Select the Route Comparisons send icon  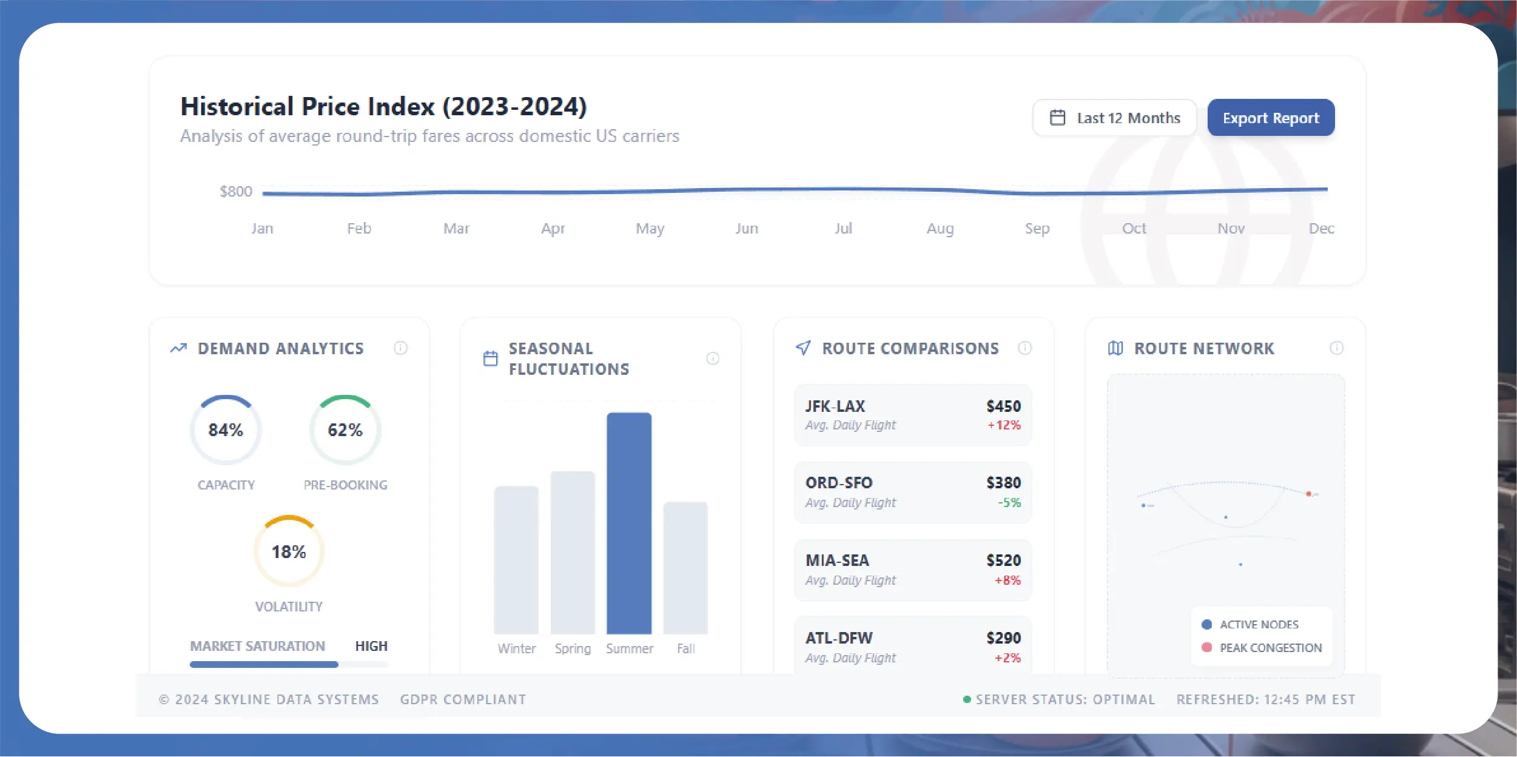tap(802, 347)
